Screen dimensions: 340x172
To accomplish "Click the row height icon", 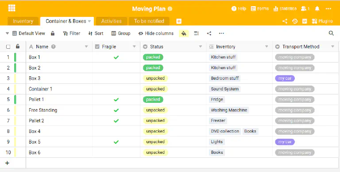I will (x=196, y=33).
